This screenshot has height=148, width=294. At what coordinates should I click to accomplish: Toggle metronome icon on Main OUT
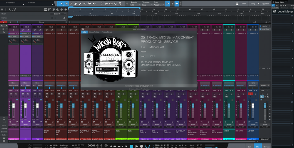pos(262,97)
